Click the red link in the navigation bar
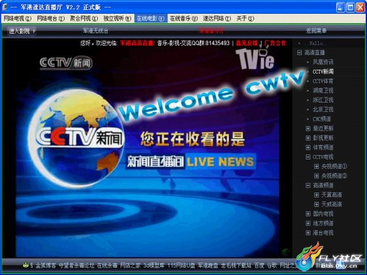Screen dimensions: 367x275 [x=212, y=30]
